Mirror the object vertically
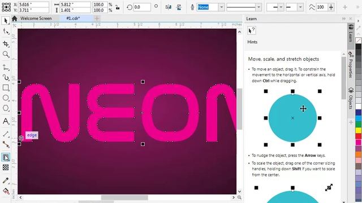This screenshot has width=362, height=203. (179, 7)
